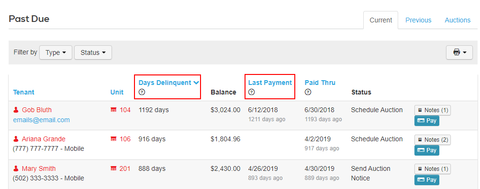The width and height of the screenshot is (480, 189).
Task: Open tenant Mary Smith
Action: (x=39, y=168)
